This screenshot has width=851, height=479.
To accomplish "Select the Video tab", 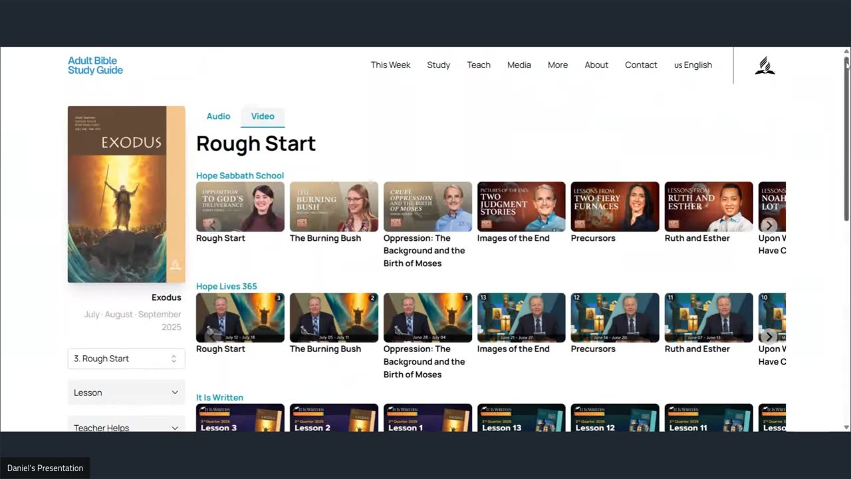I will [x=263, y=116].
